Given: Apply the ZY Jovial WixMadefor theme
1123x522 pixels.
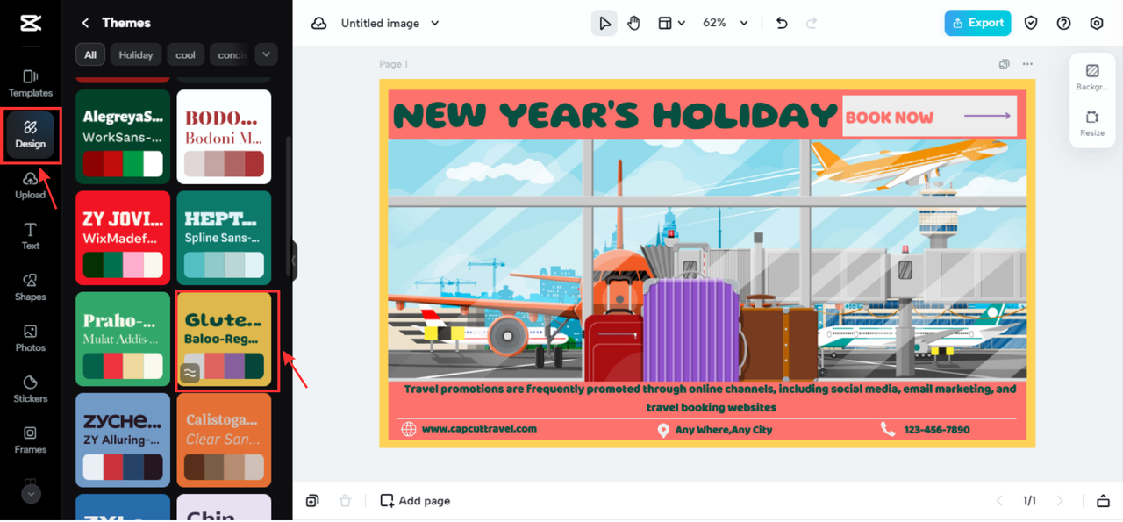Looking at the screenshot, I should (123, 238).
